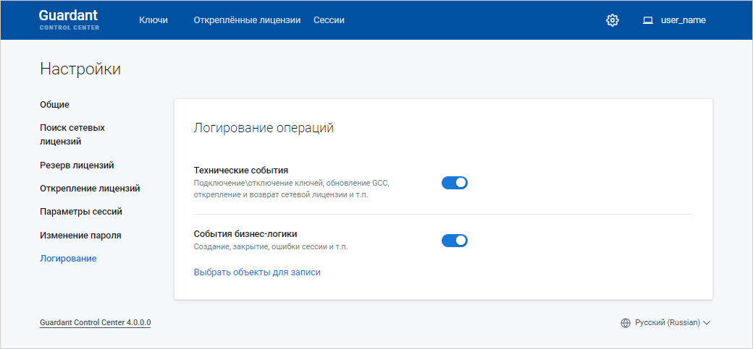Switch to the Сессии section

point(329,20)
